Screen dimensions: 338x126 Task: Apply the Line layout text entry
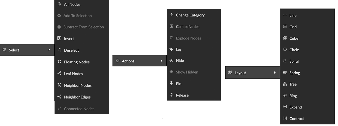tap(293, 15)
